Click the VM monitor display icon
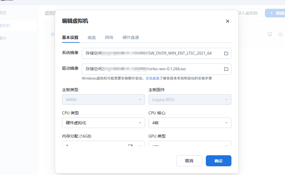 point(270,34)
